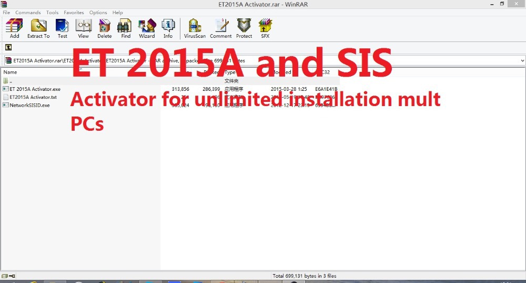526x283 pixels.
Task: Expand the archive path dropdown
Action: point(522,60)
